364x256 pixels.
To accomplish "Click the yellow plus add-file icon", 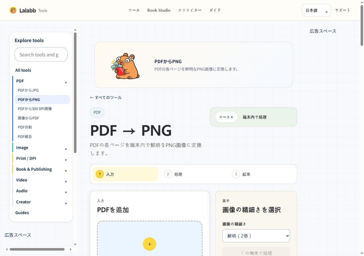I will tap(150, 244).
